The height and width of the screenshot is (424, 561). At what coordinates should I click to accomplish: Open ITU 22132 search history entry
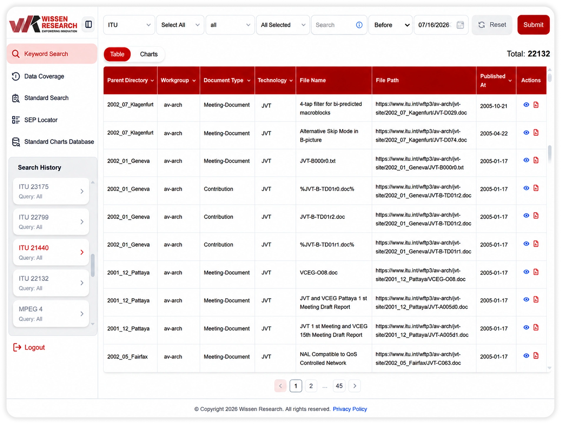pyautogui.click(x=51, y=283)
